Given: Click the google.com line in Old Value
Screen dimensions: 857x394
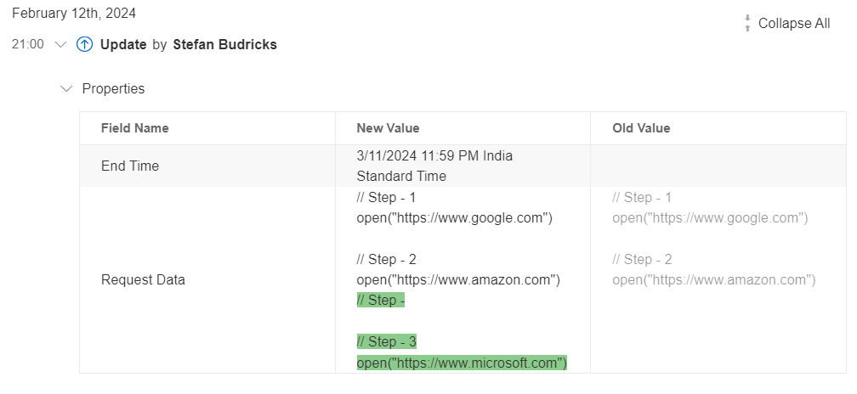Looking at the screenshot, I should coord(710,217).
